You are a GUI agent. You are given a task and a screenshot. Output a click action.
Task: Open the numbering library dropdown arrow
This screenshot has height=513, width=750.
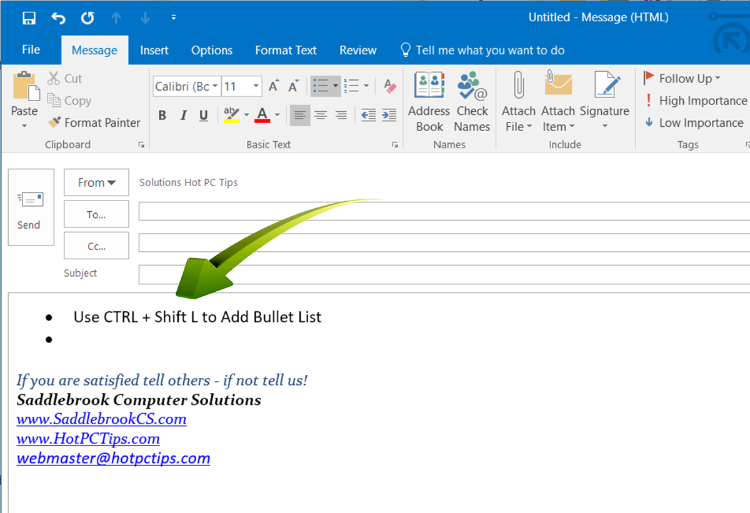366,86
